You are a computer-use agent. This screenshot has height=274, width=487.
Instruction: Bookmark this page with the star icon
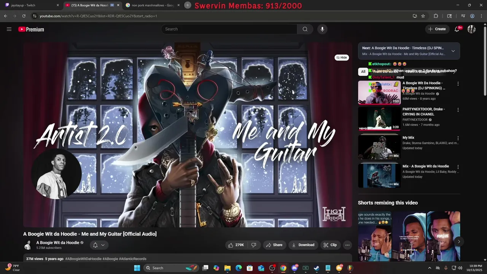pos(423,16)
